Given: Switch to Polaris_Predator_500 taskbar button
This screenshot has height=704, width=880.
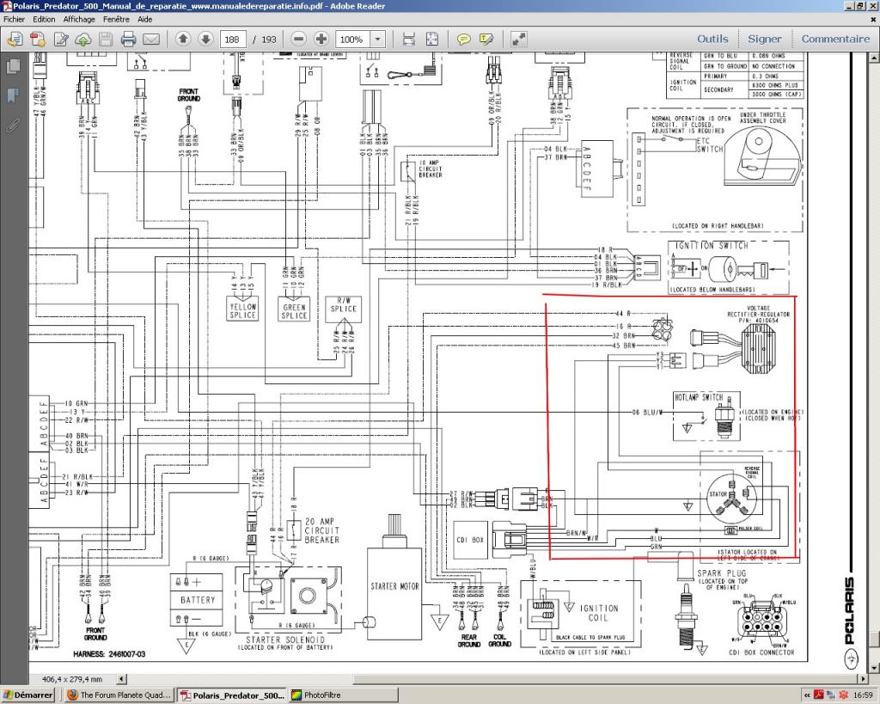Looking at the screenshot, I should pyautogui.click(x=232, y=695).
